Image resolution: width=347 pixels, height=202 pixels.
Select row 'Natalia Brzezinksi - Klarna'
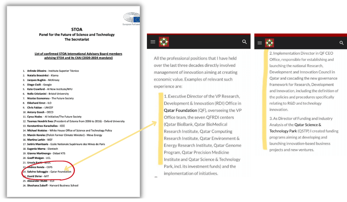(x=40, y=76)
